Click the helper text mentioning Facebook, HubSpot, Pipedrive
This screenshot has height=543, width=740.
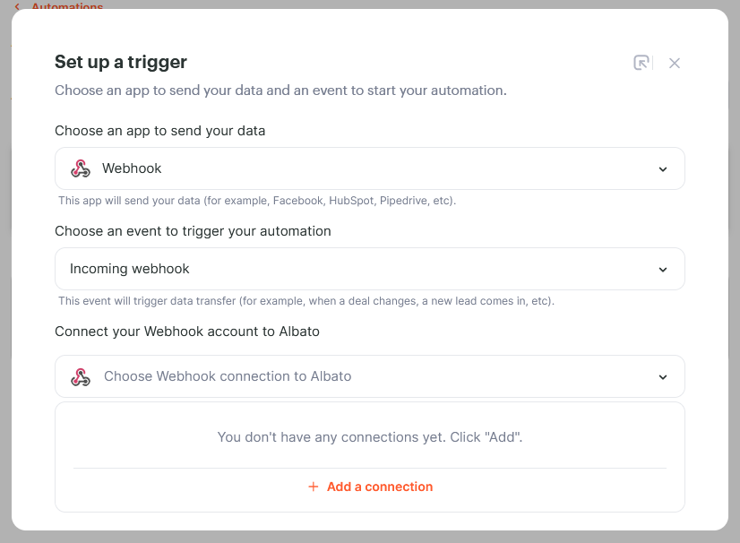click(x=257, y=201)
